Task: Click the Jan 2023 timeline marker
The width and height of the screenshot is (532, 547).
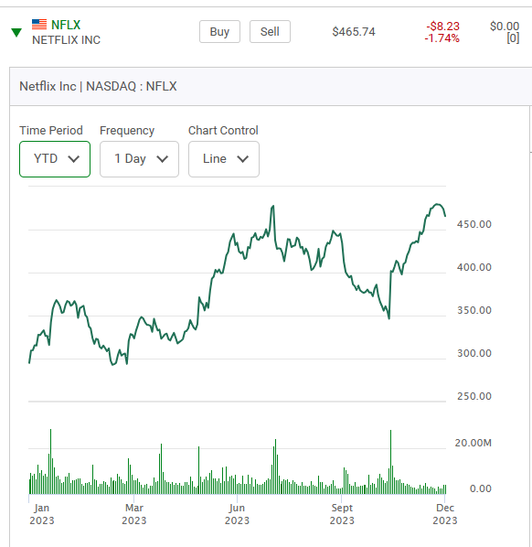Action: click(42, 514)
